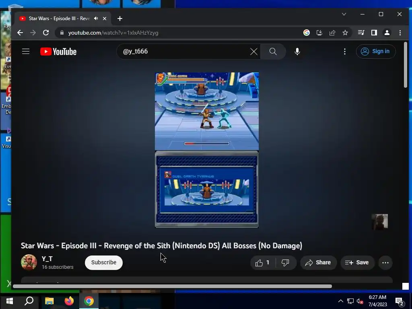
Task: Mute the tab via speaker icon
Action: tap(96, 19)
